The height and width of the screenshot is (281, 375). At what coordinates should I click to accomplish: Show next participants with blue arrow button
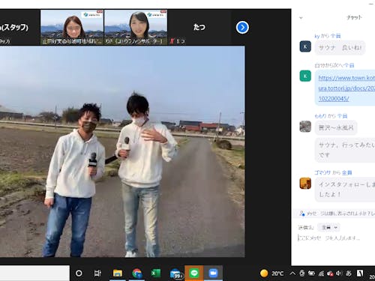click(242, 28)
